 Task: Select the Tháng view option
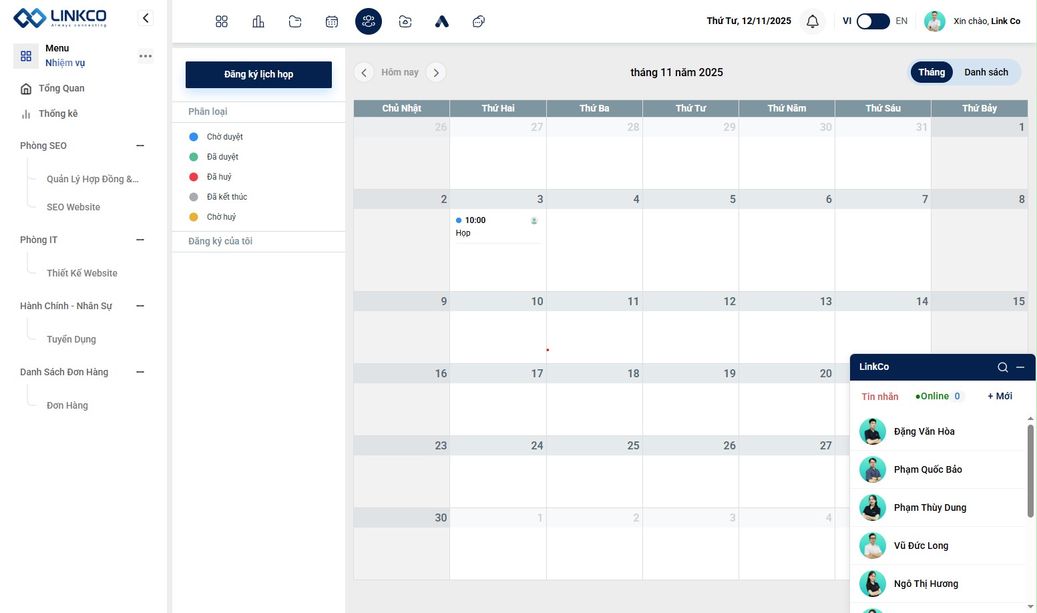click(931, 72)
